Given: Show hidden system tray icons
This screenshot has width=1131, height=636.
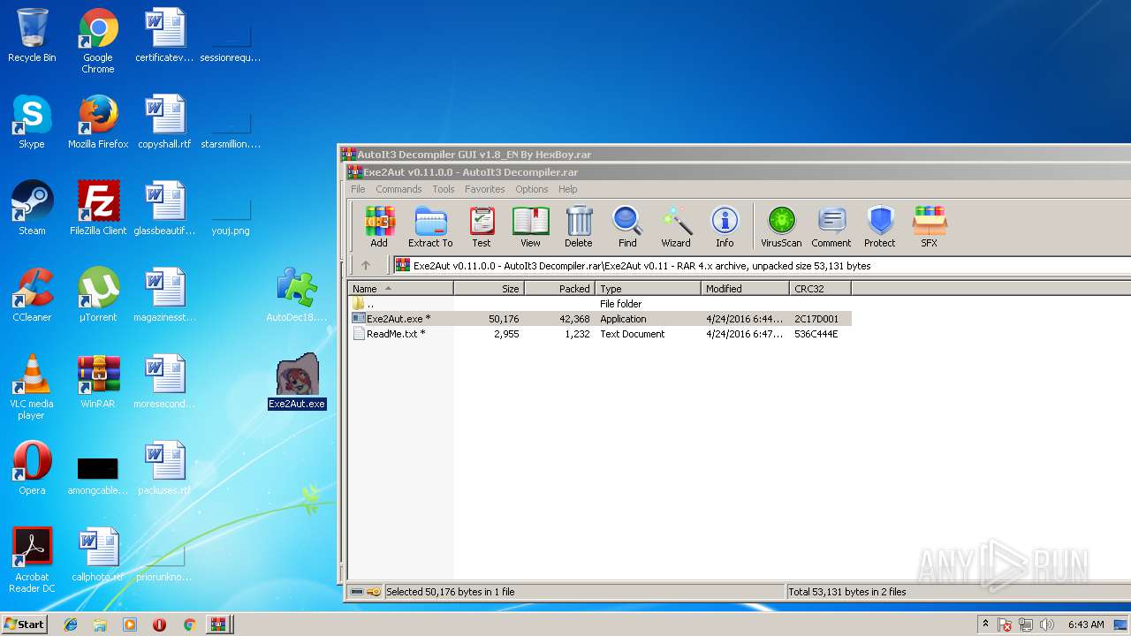Looking at the screenshot, I should (986, 625).
